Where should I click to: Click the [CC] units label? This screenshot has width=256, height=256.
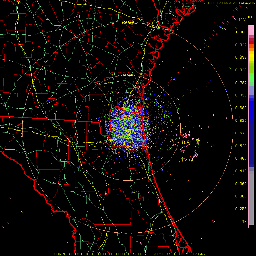(x=243, y=20)
